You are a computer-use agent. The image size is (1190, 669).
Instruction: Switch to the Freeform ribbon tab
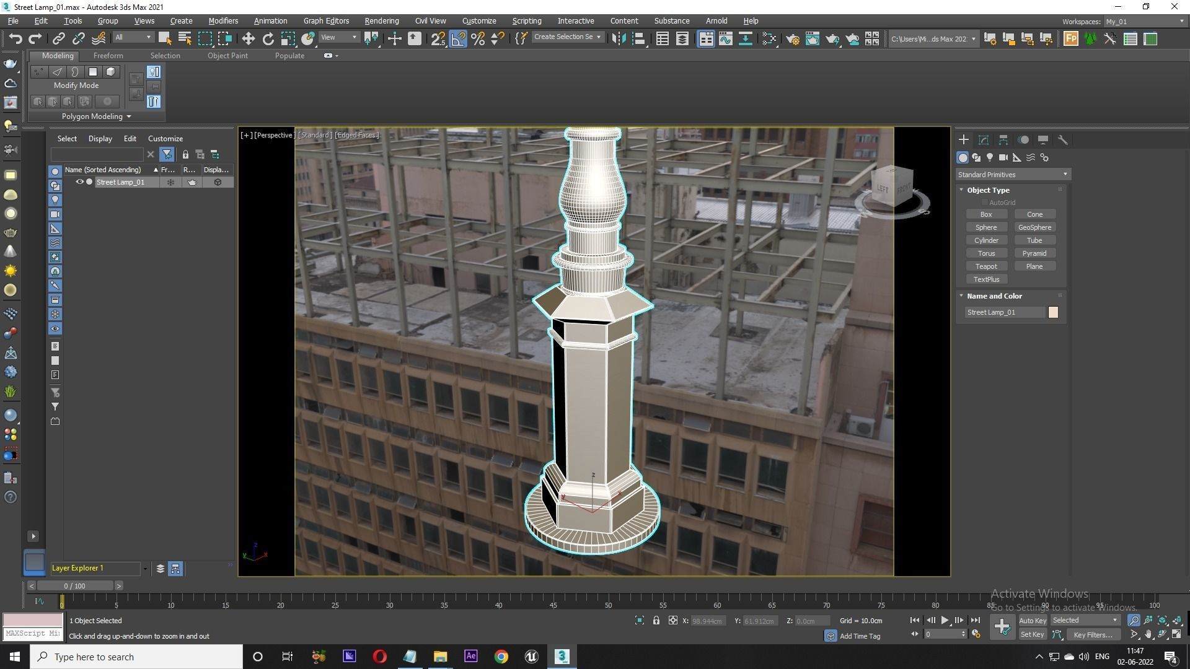pyautogui.click(x=108, y=56)
